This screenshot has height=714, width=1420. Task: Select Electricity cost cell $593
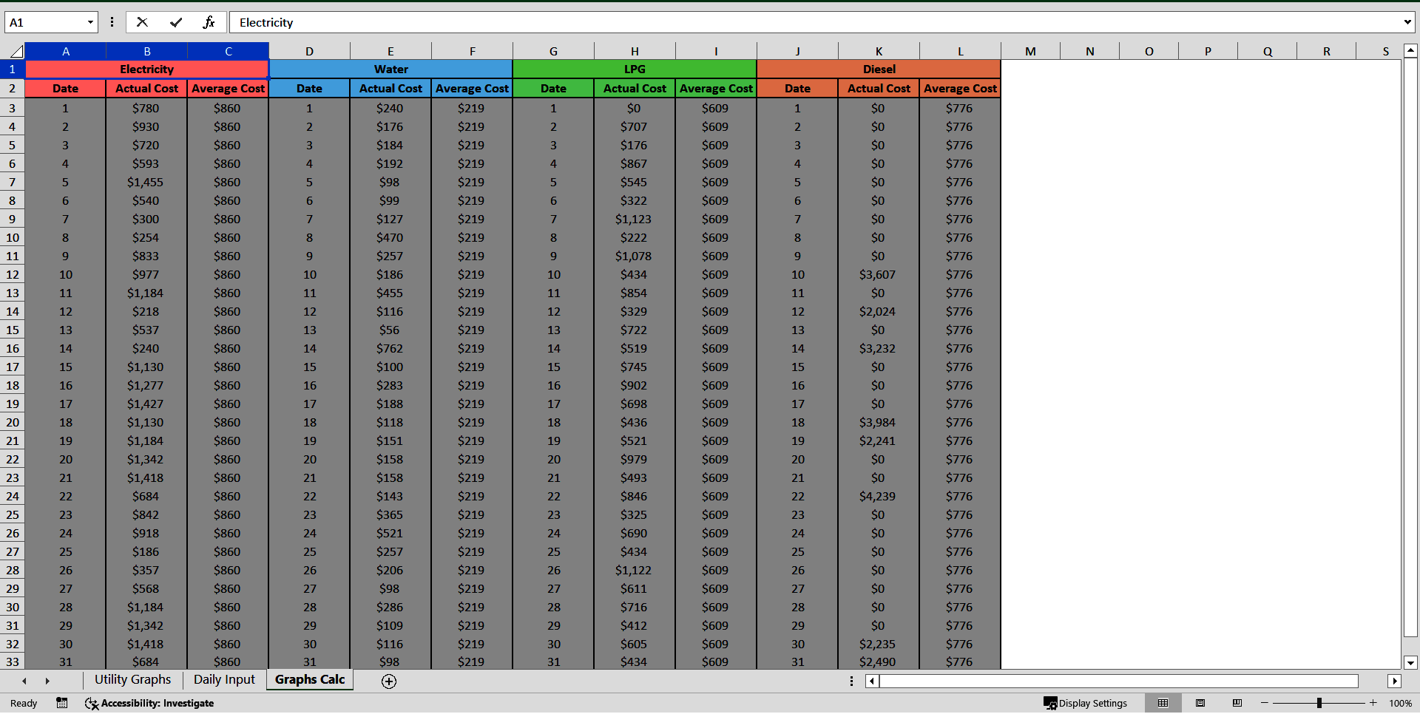[146, 163]
